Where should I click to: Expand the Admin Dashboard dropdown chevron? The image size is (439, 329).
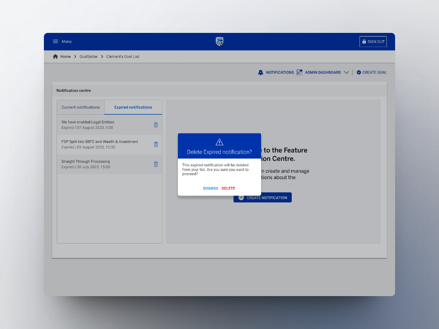click(346, 73)
